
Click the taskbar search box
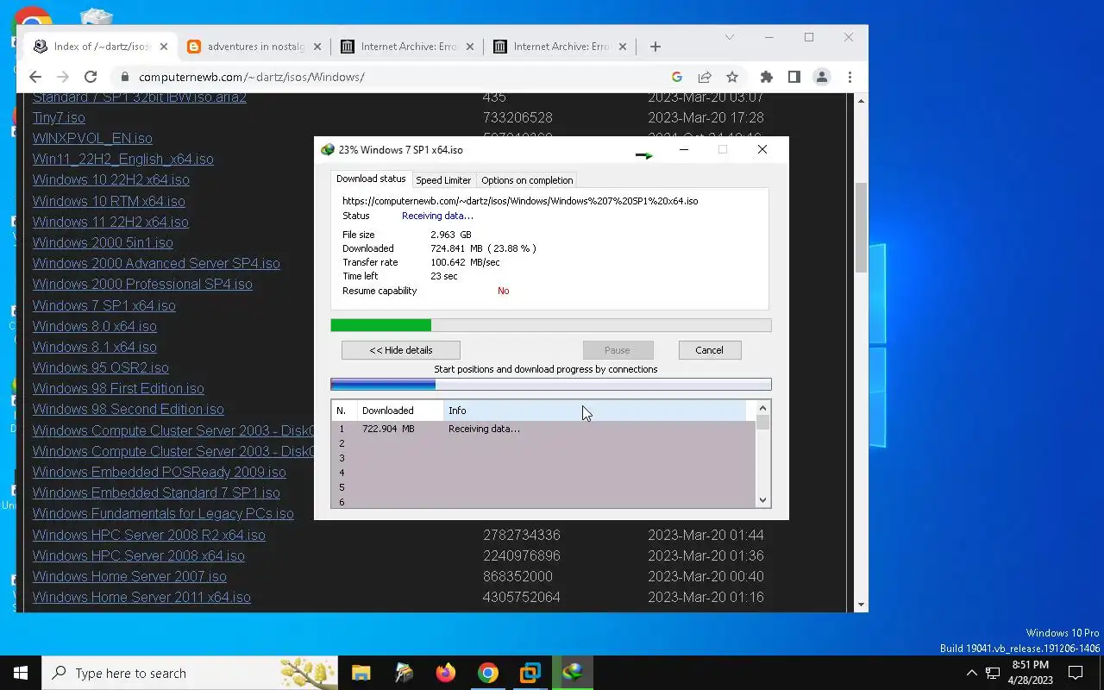click(190, 673)
